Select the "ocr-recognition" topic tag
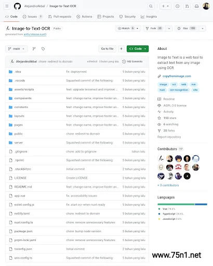Screen dimensions: 213x266 point(179,90)
